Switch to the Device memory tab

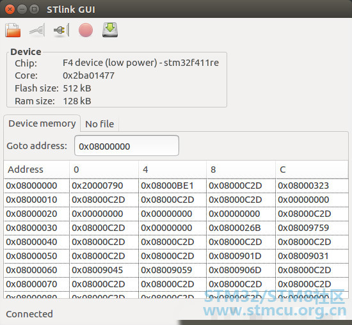click(42, 123)
